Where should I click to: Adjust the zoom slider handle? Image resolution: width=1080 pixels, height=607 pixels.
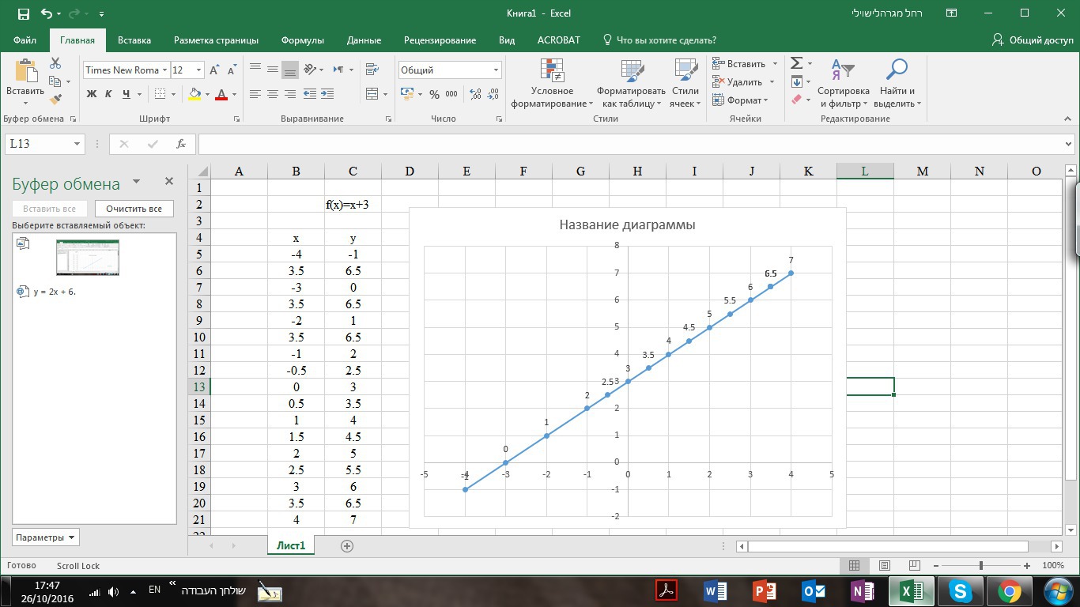(x=980, y=566)
